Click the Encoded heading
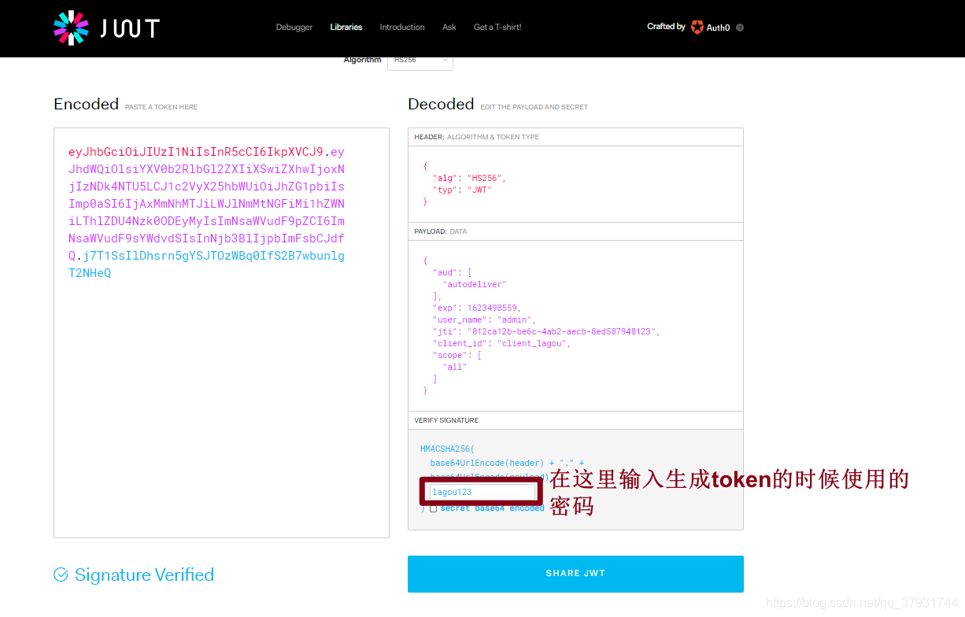This screenshot has height=617, width=965. pos(86,104)
